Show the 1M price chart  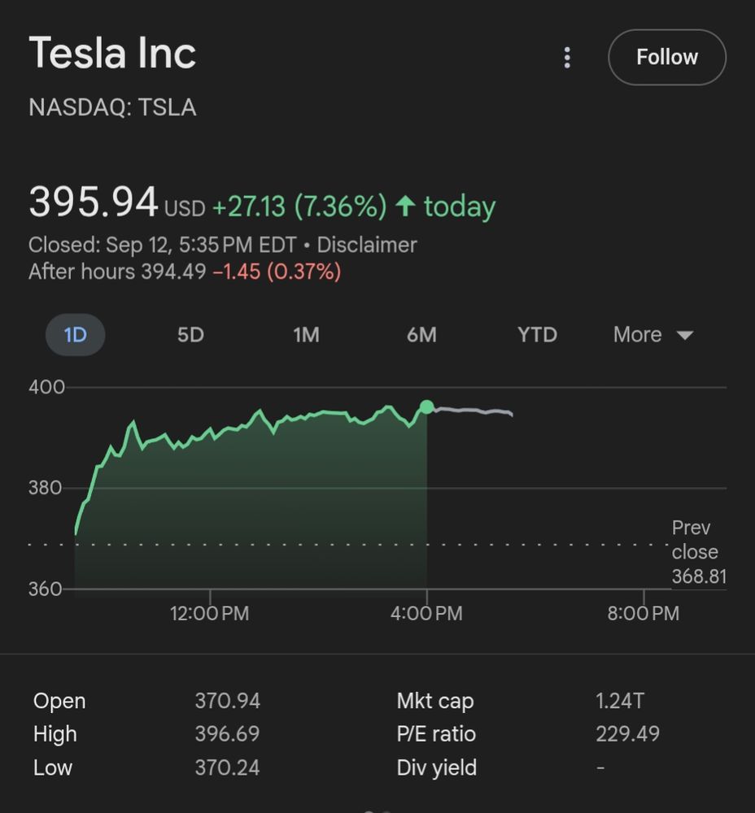(x=306, y=335)
